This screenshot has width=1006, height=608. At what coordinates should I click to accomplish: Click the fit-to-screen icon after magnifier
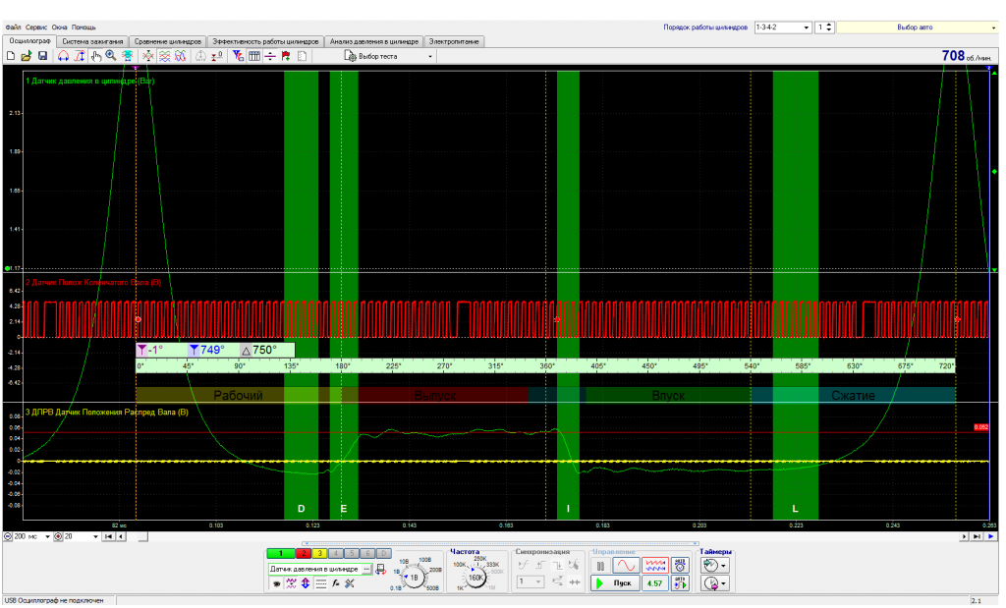click(127, 56)
